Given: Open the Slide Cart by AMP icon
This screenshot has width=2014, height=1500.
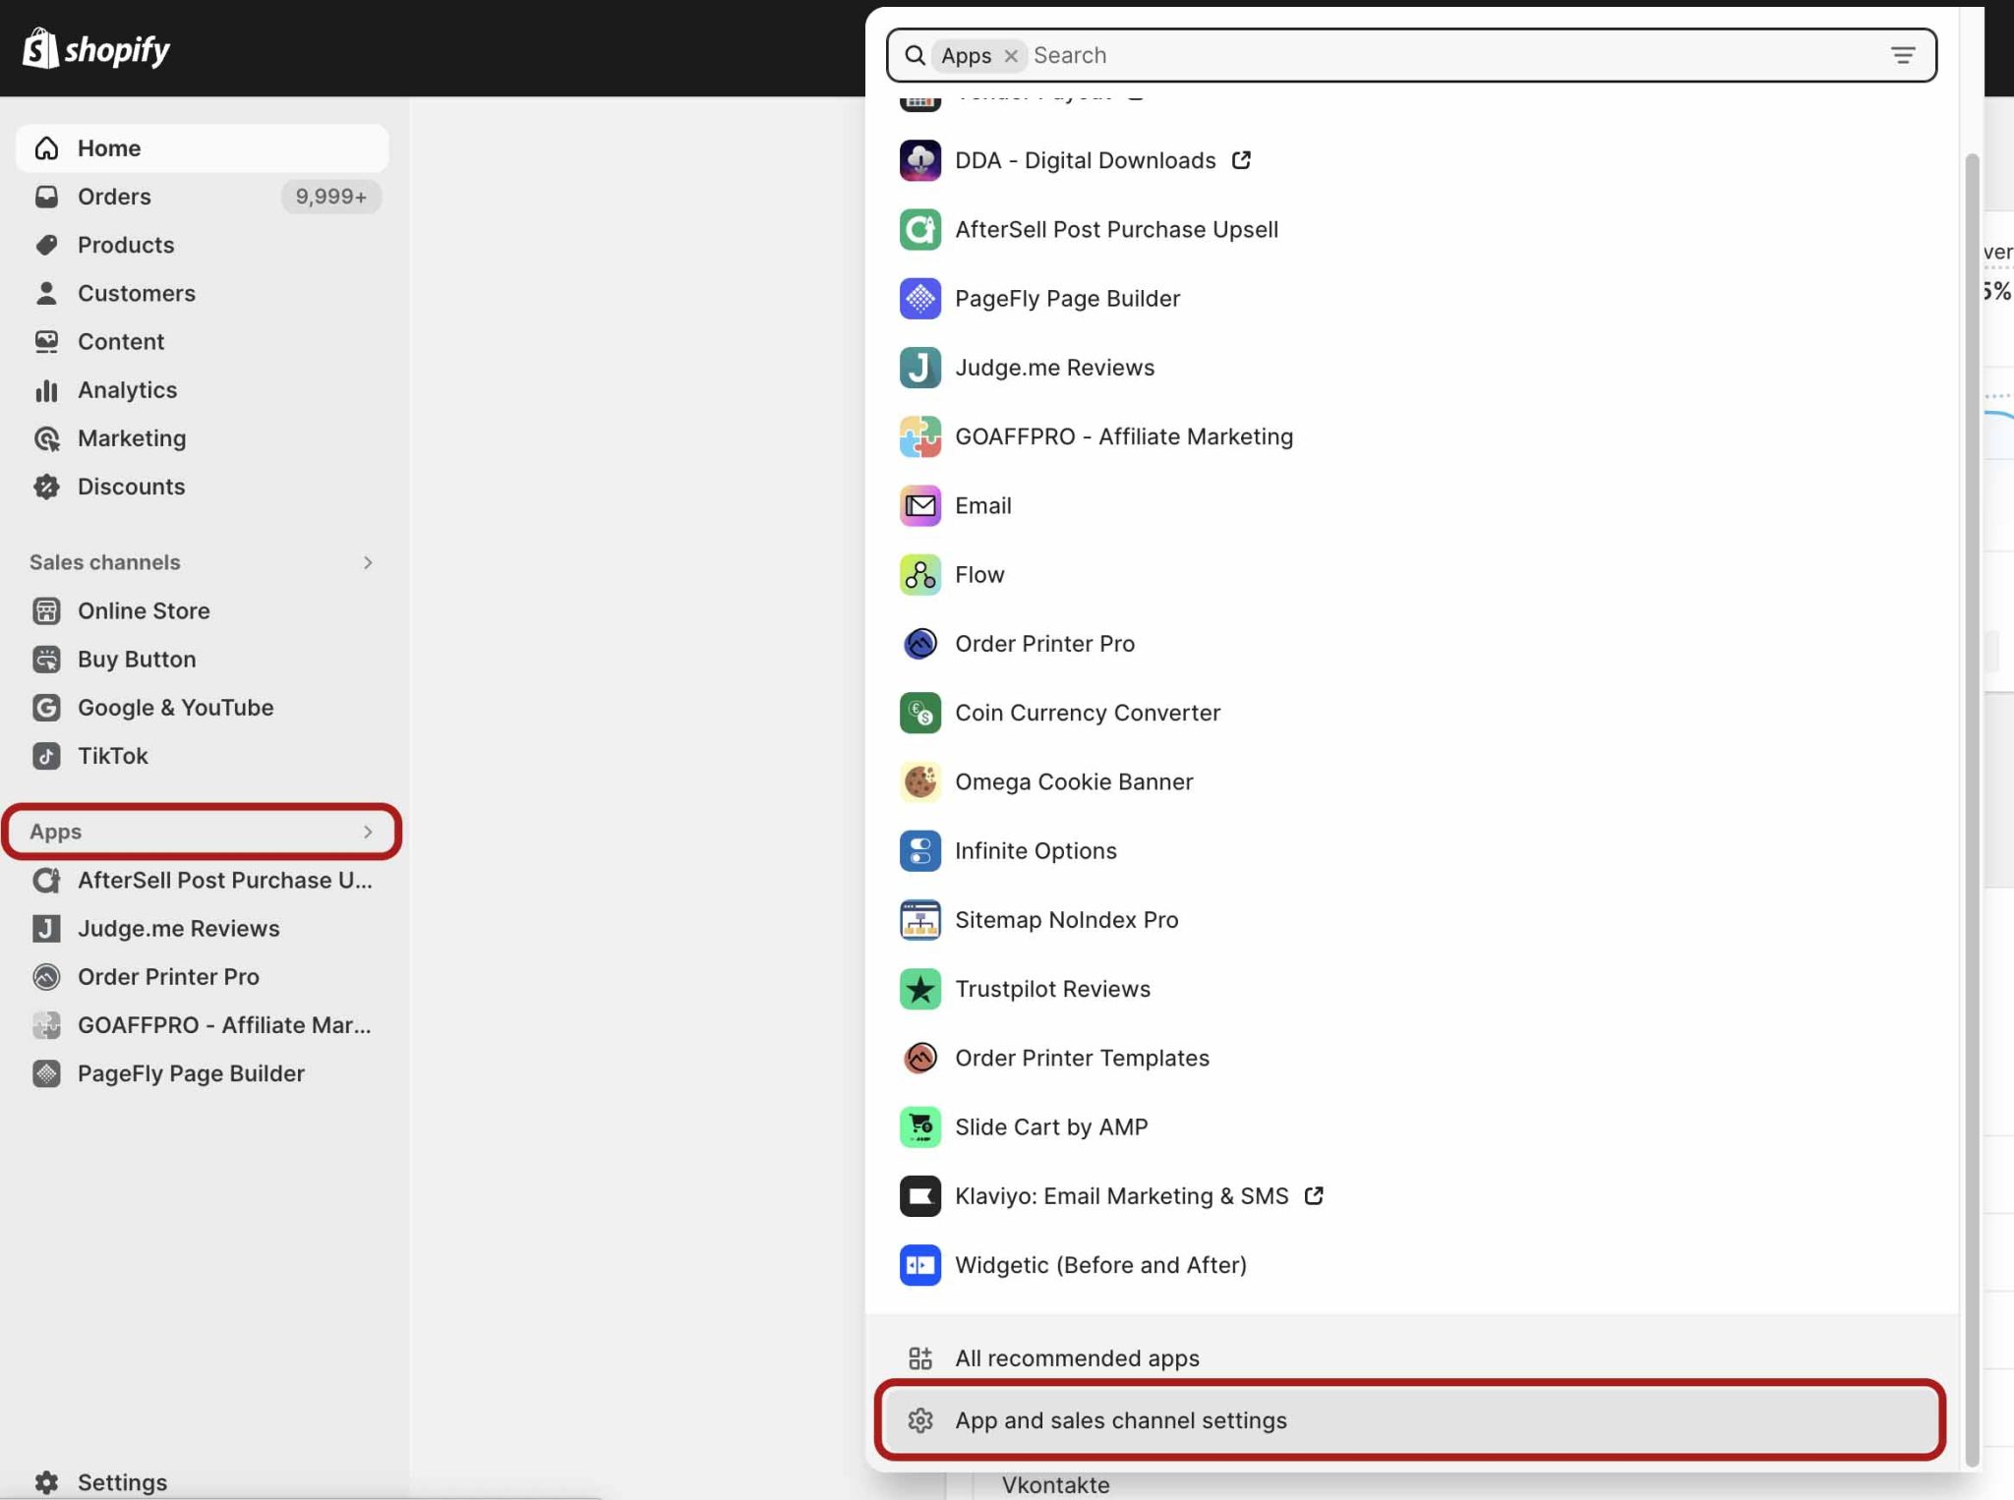Looking at the screenshot, I should (x=919, y=1127).
